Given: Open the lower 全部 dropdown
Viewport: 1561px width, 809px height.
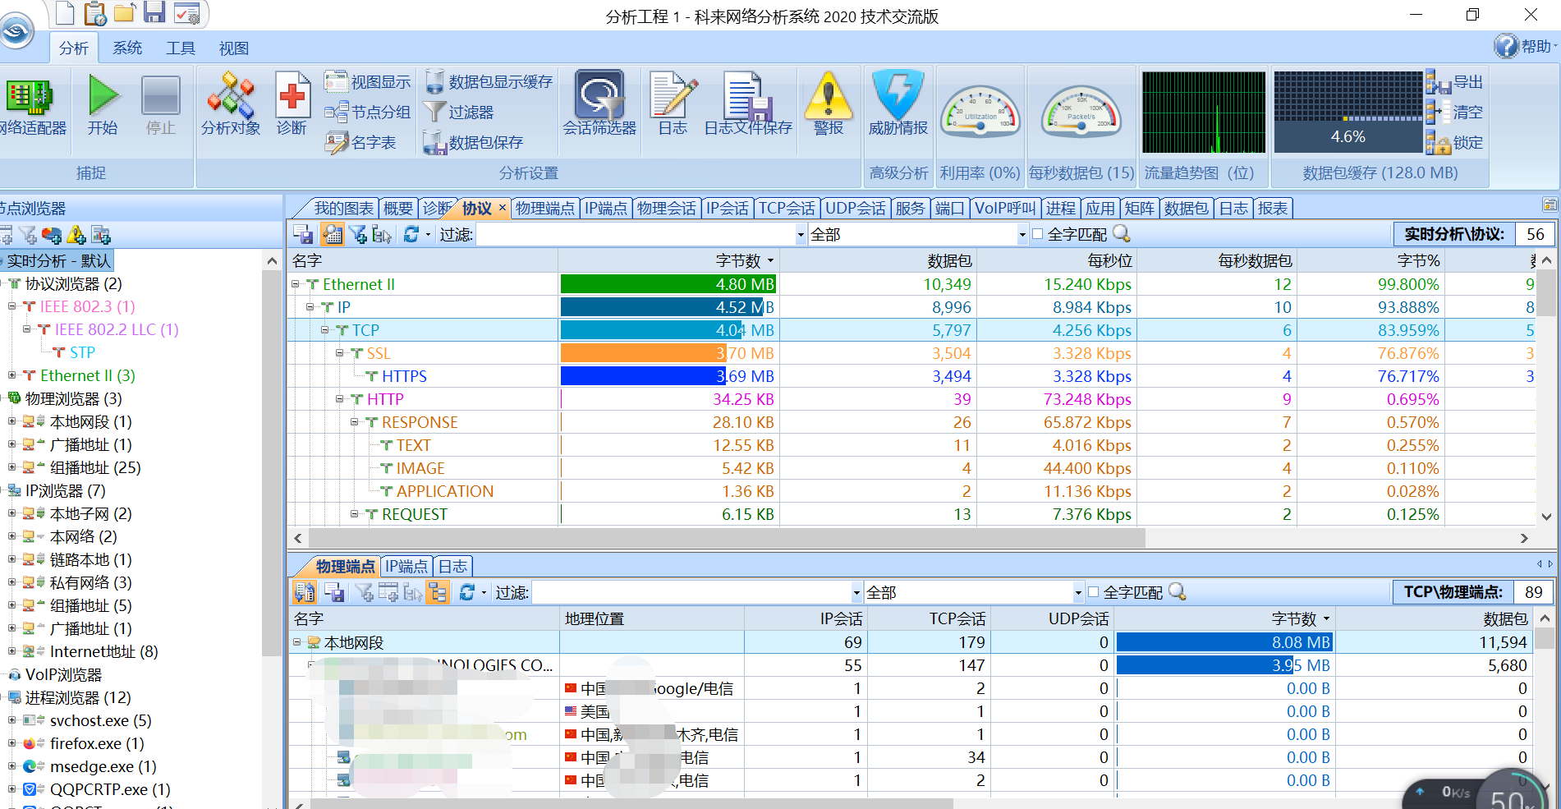Looking at the screenshot, I should pos(1078,593).
